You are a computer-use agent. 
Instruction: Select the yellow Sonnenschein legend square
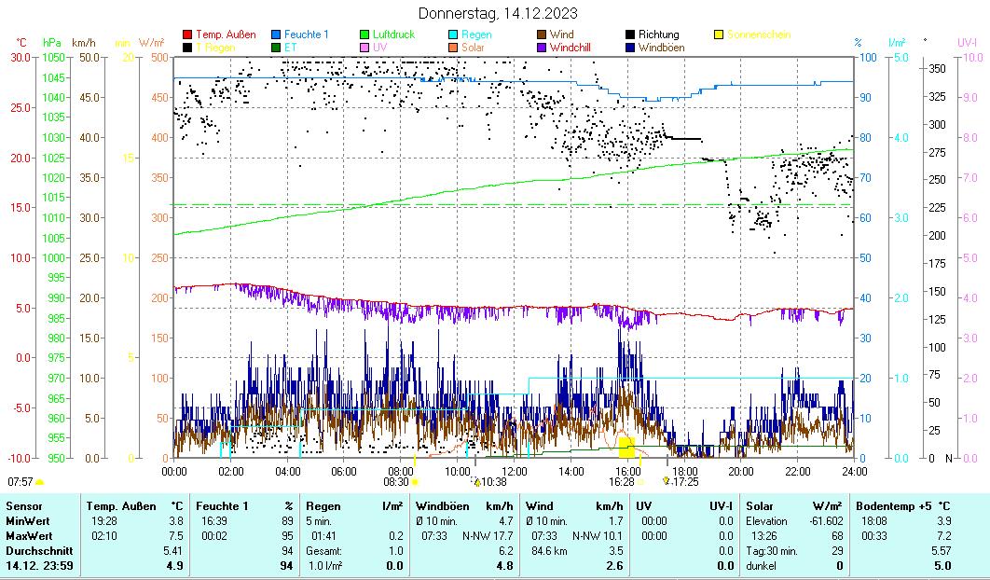click(x=719, y=35)
